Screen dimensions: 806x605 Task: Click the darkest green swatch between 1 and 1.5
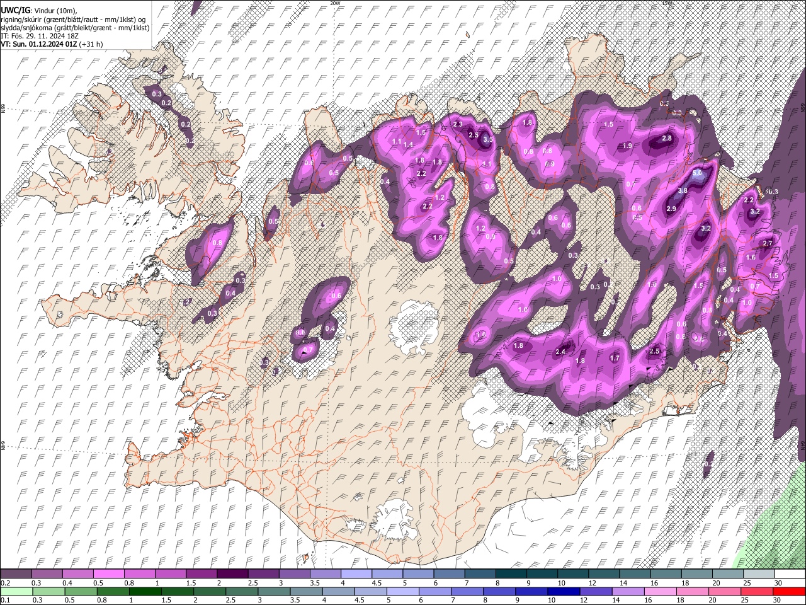click(145, 591)
